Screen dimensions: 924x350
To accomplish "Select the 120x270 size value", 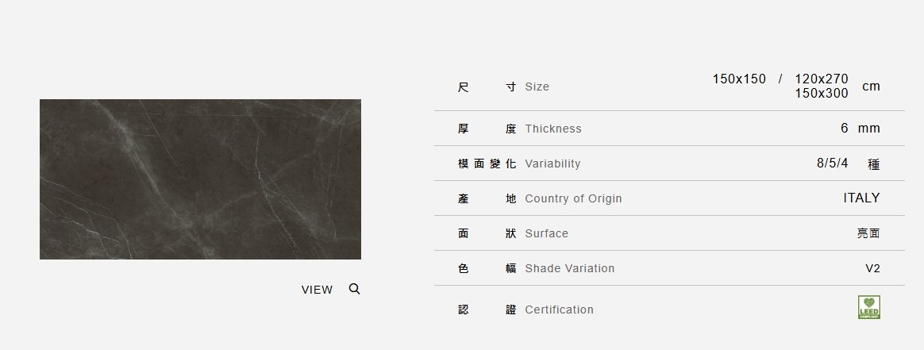I will tap(821, 79).
